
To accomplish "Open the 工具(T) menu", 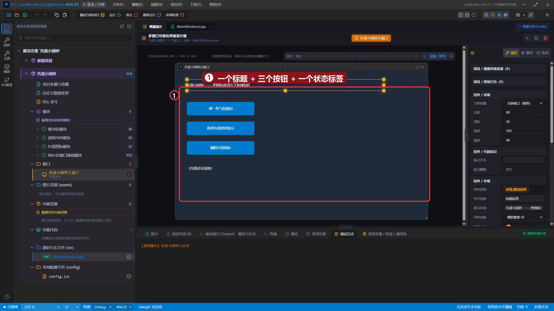I will click(196, 5).
